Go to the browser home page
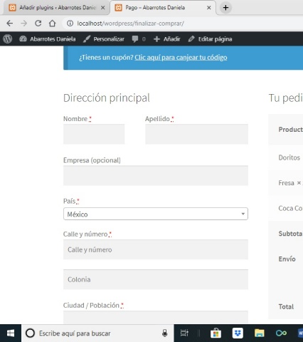This screenshot has width=303, height=342. click(x=52, y=24)
